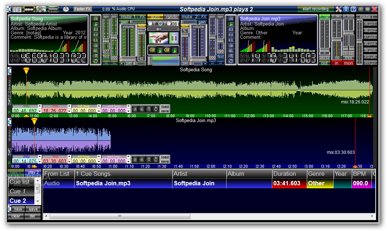Increase Softpedia Join.mp3 play time up arrow
387x231 pixels.
click(x=40, y=156)
